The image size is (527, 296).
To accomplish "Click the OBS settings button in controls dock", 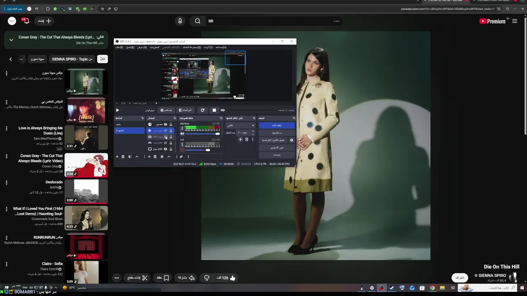I will click(x=277, y=155).
